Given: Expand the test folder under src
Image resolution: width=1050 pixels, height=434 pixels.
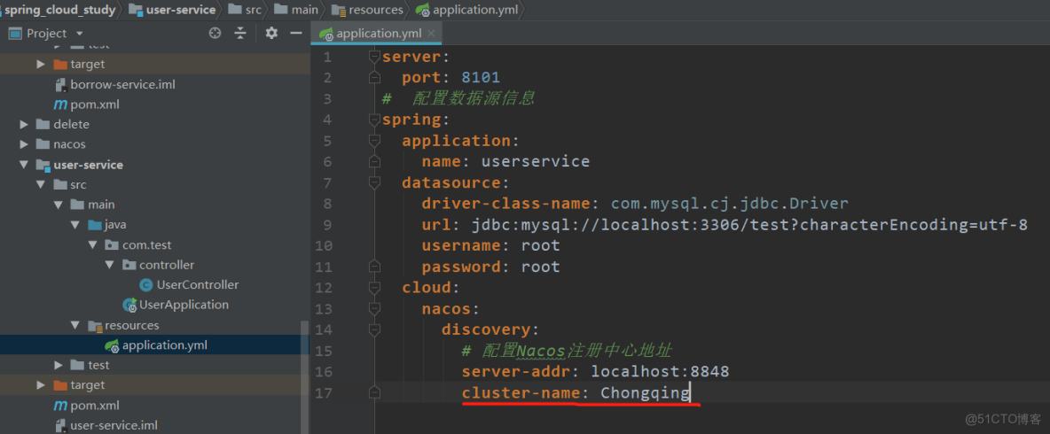Looking at the screenshot, I should 59,365.
